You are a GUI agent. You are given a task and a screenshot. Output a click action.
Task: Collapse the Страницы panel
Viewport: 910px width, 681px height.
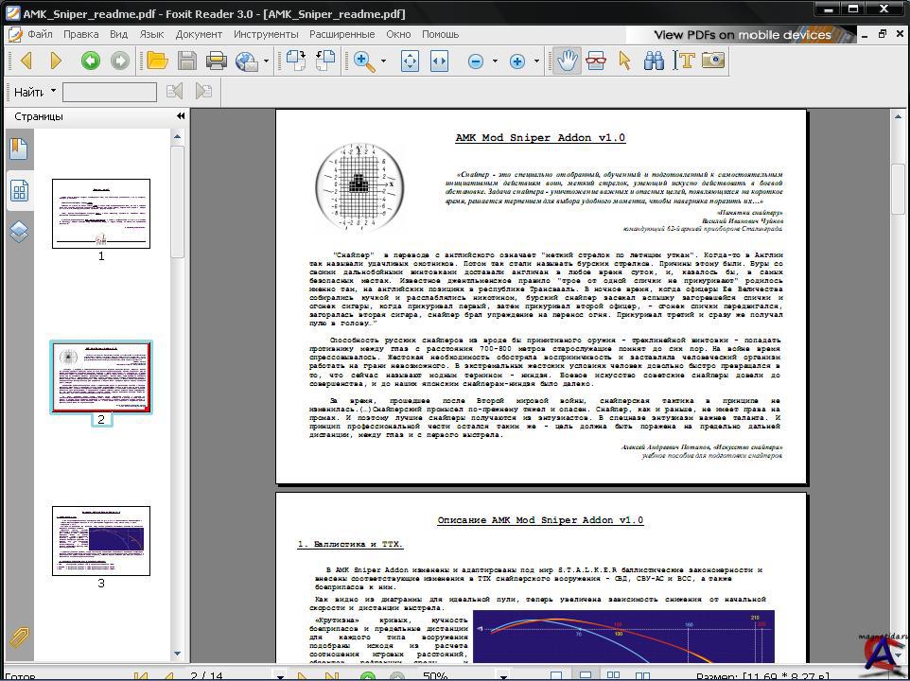[180, 116]
